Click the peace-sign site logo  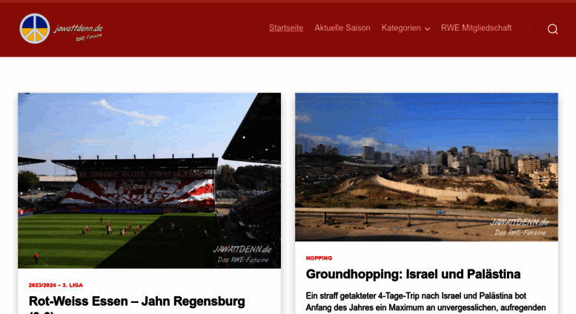click(35, 29)
